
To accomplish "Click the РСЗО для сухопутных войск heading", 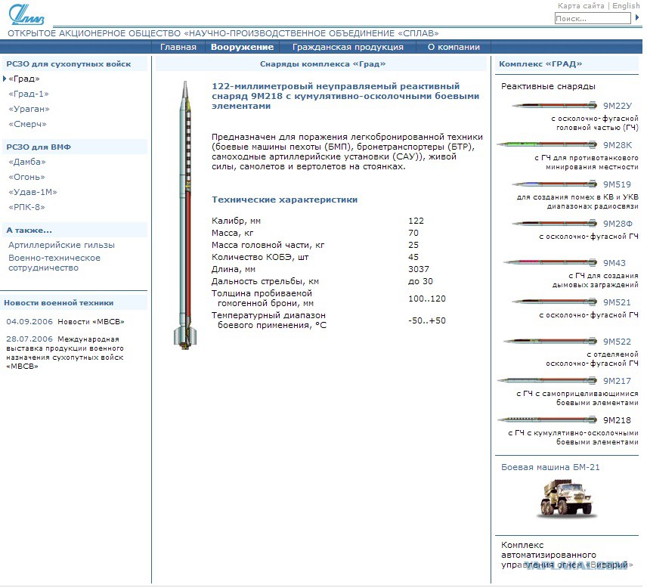I will [x=69, y=64].
